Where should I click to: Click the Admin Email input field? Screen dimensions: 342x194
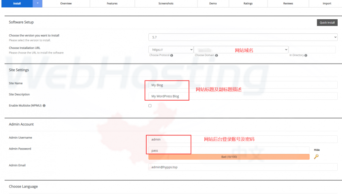point(242,167)
